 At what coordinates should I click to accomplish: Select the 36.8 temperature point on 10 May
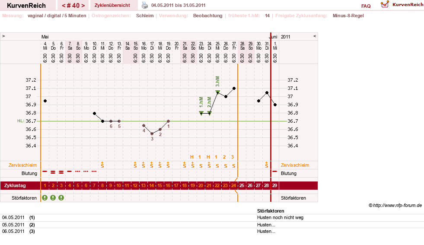[94, 113]
